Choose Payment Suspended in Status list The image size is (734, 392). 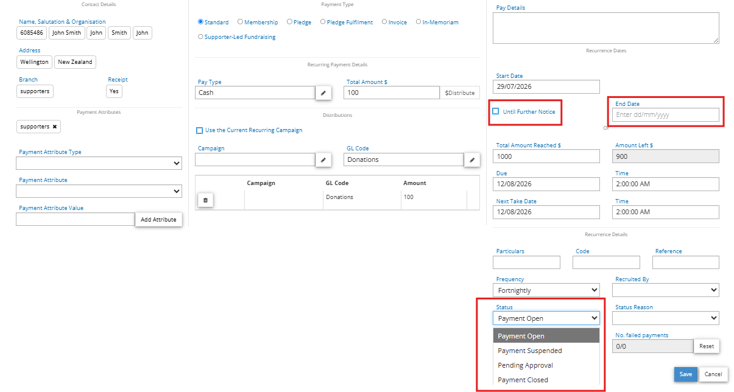pyautogui.click(x=546, y=351)
